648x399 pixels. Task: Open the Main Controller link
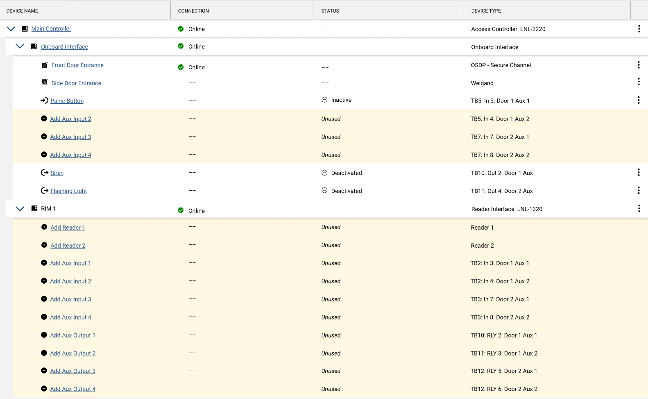pos(51,29)
